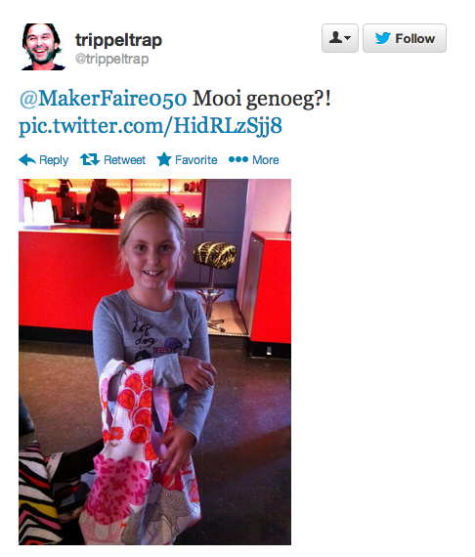Open the More text option

pos(266,160)
